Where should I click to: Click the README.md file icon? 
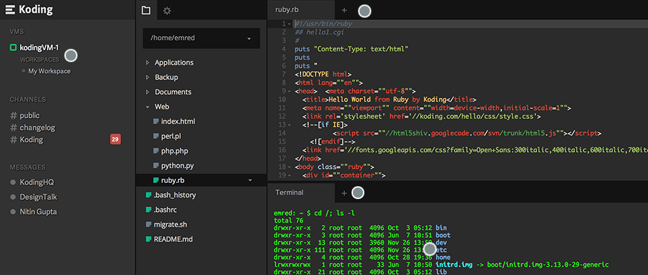click(x=149, y=239)
